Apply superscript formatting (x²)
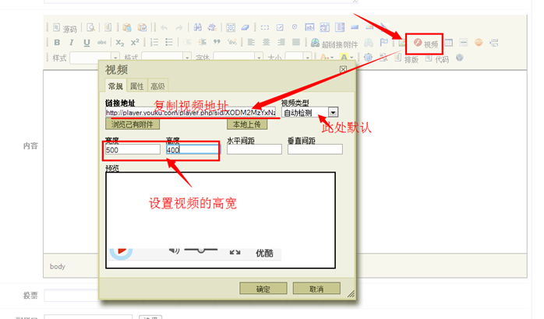Viewport: 544px width, 319px height. [135, 43]
